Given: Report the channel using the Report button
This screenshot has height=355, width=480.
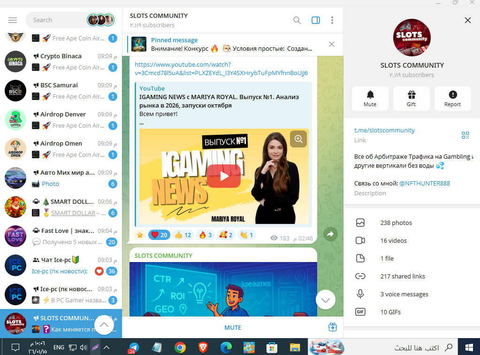Looking at the screenshot, I should [452, 98].
